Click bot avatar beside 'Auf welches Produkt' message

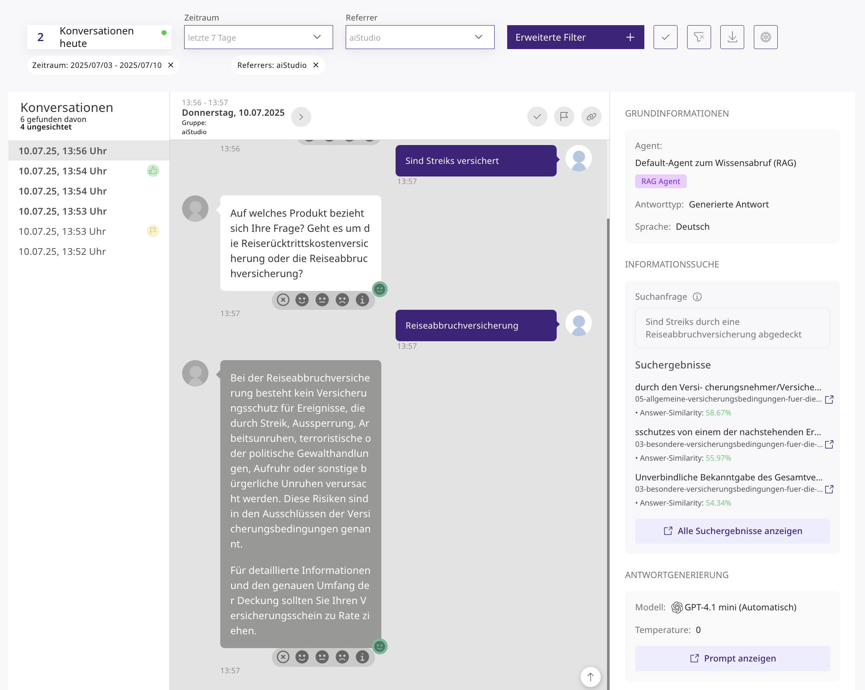[195, 208]
